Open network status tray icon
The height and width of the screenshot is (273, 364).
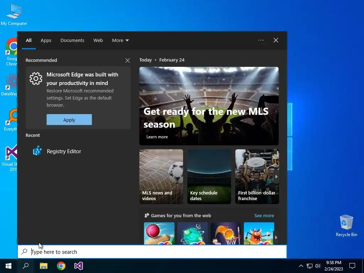(x=310, y=266)
